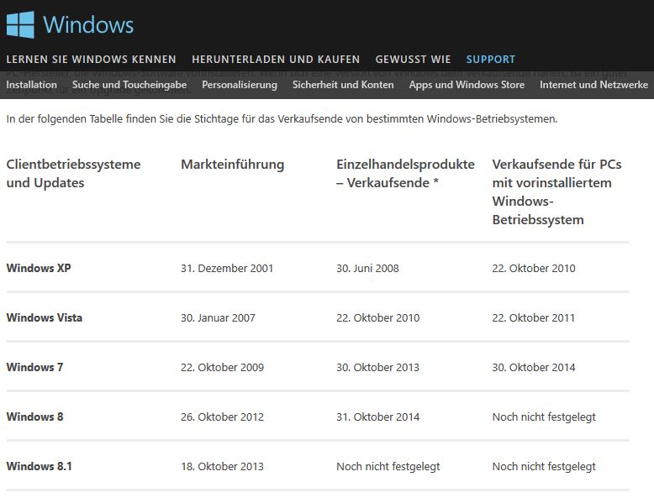
Task: Click the date 30. Januar 2007
Action: (218, 318)
